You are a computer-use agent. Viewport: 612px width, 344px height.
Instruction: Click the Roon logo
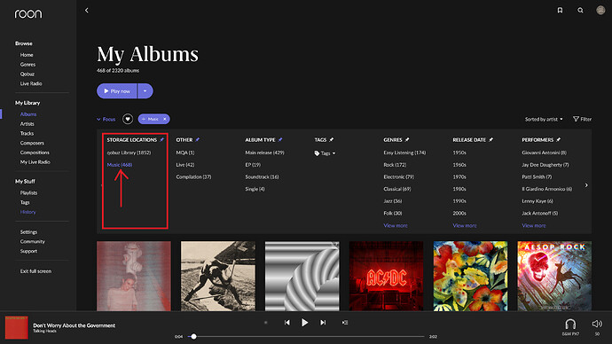(x=28, y=14)
